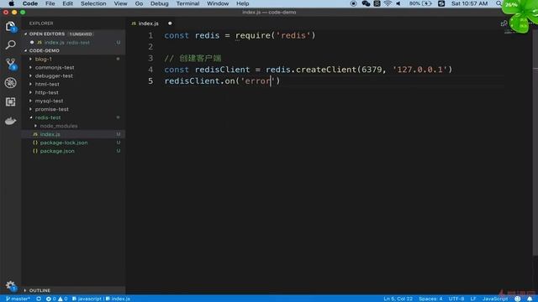This screenshot has width=538, height=302.
Task: Click the master branch in status bar
Action: click(18, 299)
